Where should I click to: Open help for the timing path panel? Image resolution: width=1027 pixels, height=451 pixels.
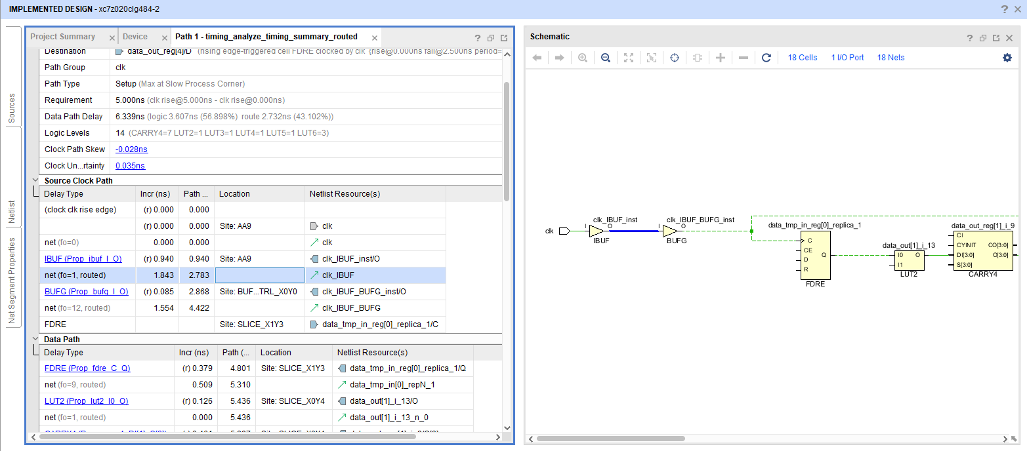(x=478, y=38)
